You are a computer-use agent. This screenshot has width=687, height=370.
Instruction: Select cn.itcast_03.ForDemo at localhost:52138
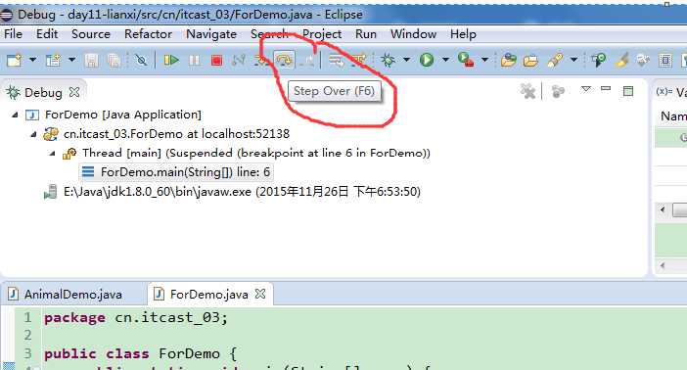pyautogui.click(x=176, y=134)
